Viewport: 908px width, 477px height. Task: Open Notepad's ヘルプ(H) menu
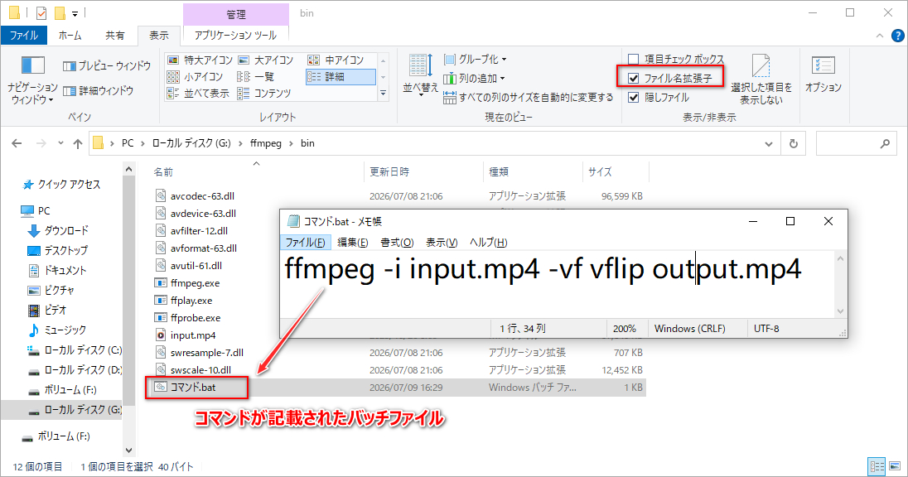(488, 243)
